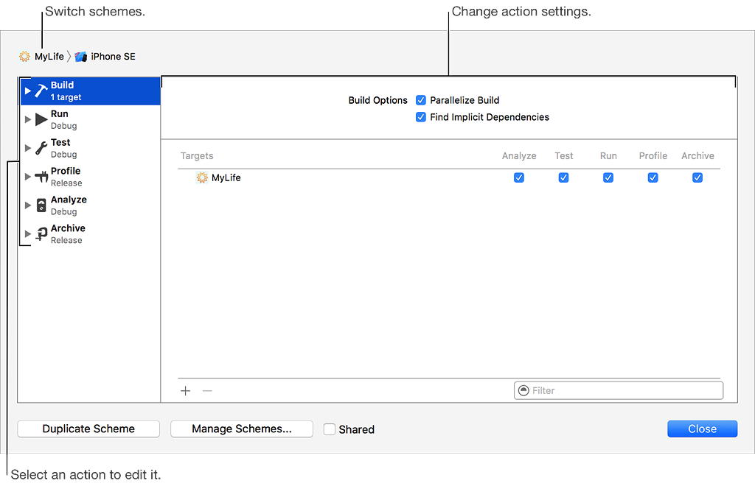The width and height of the screenshot is (755, 486).
Task: Click the Targets column header
Action: (x=196, y=156)
